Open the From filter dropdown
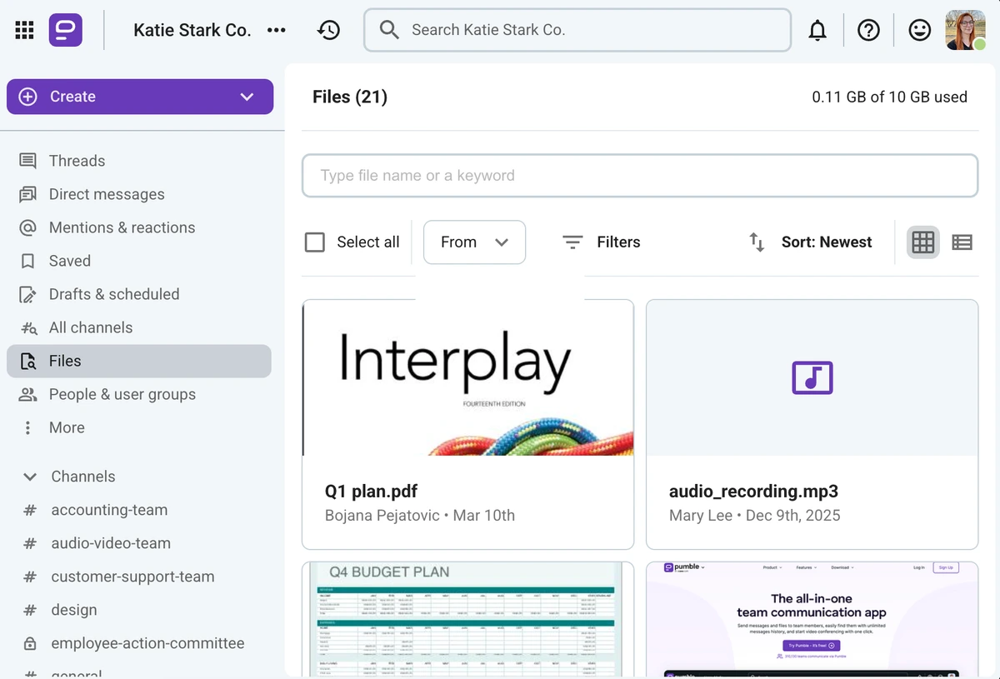 (474, 242)
